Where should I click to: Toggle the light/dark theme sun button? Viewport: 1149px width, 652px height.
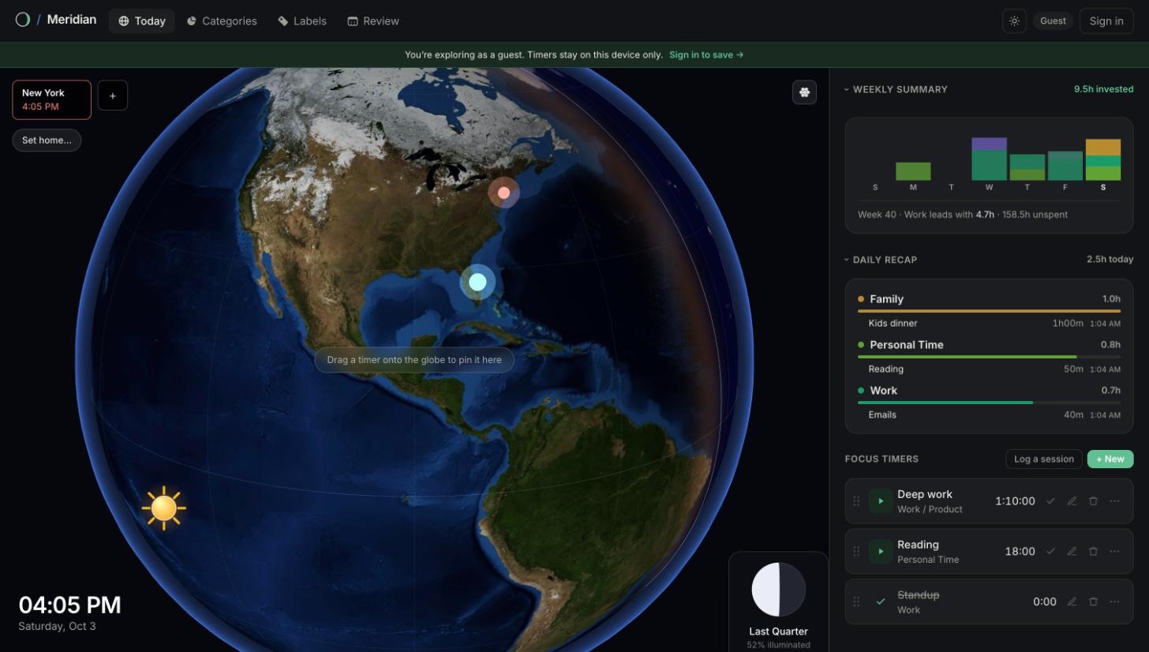pos(1014,21)
